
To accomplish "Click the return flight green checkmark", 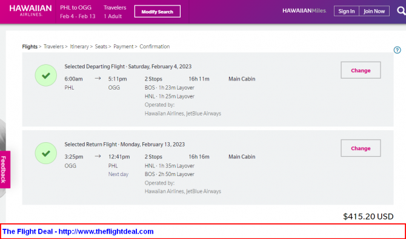I will point(46,153).
